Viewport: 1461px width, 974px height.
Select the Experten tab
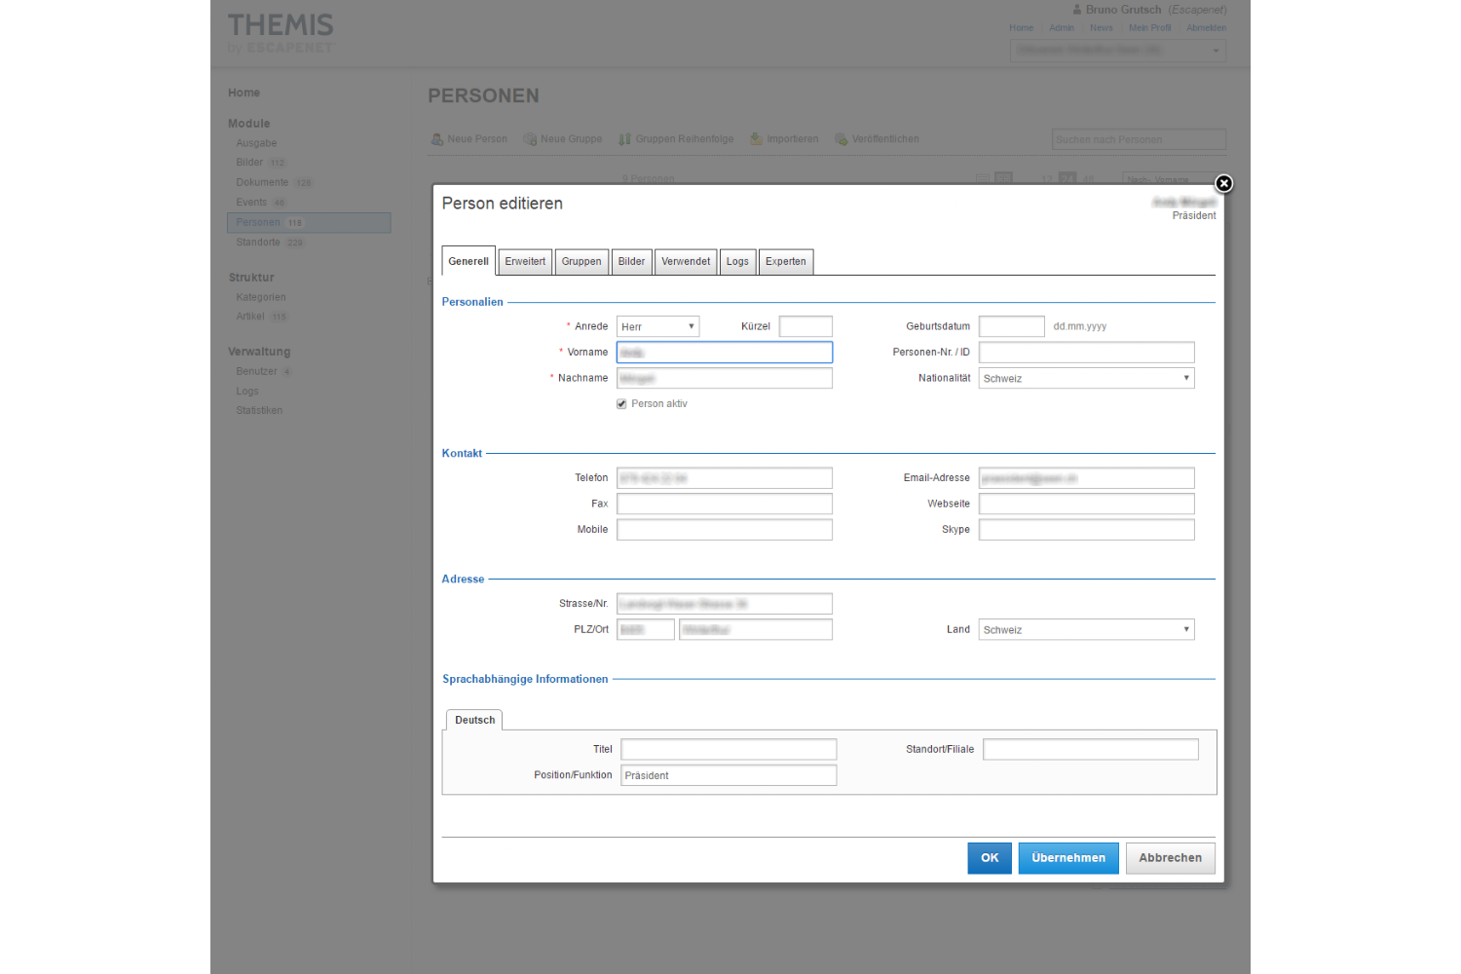click(785, 262)
